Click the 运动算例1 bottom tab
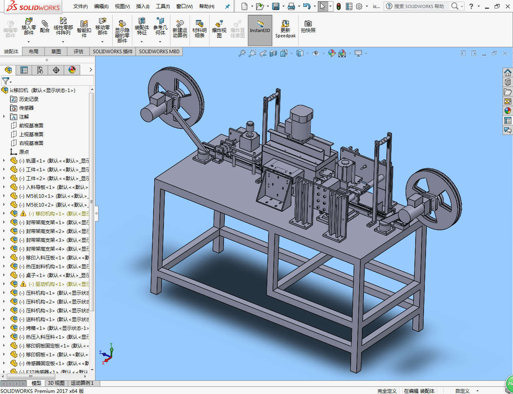Image resolution: width=513 pixels, height=394 pixels. tap(82, 383)
